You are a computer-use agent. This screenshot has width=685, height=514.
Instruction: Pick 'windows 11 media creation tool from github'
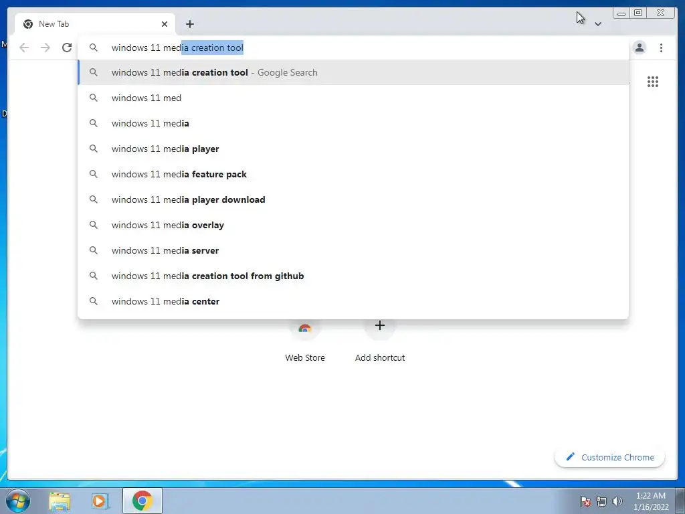(353, 276)
